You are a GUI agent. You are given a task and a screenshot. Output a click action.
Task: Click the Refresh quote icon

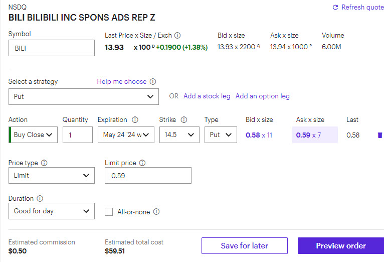point(335,8)
